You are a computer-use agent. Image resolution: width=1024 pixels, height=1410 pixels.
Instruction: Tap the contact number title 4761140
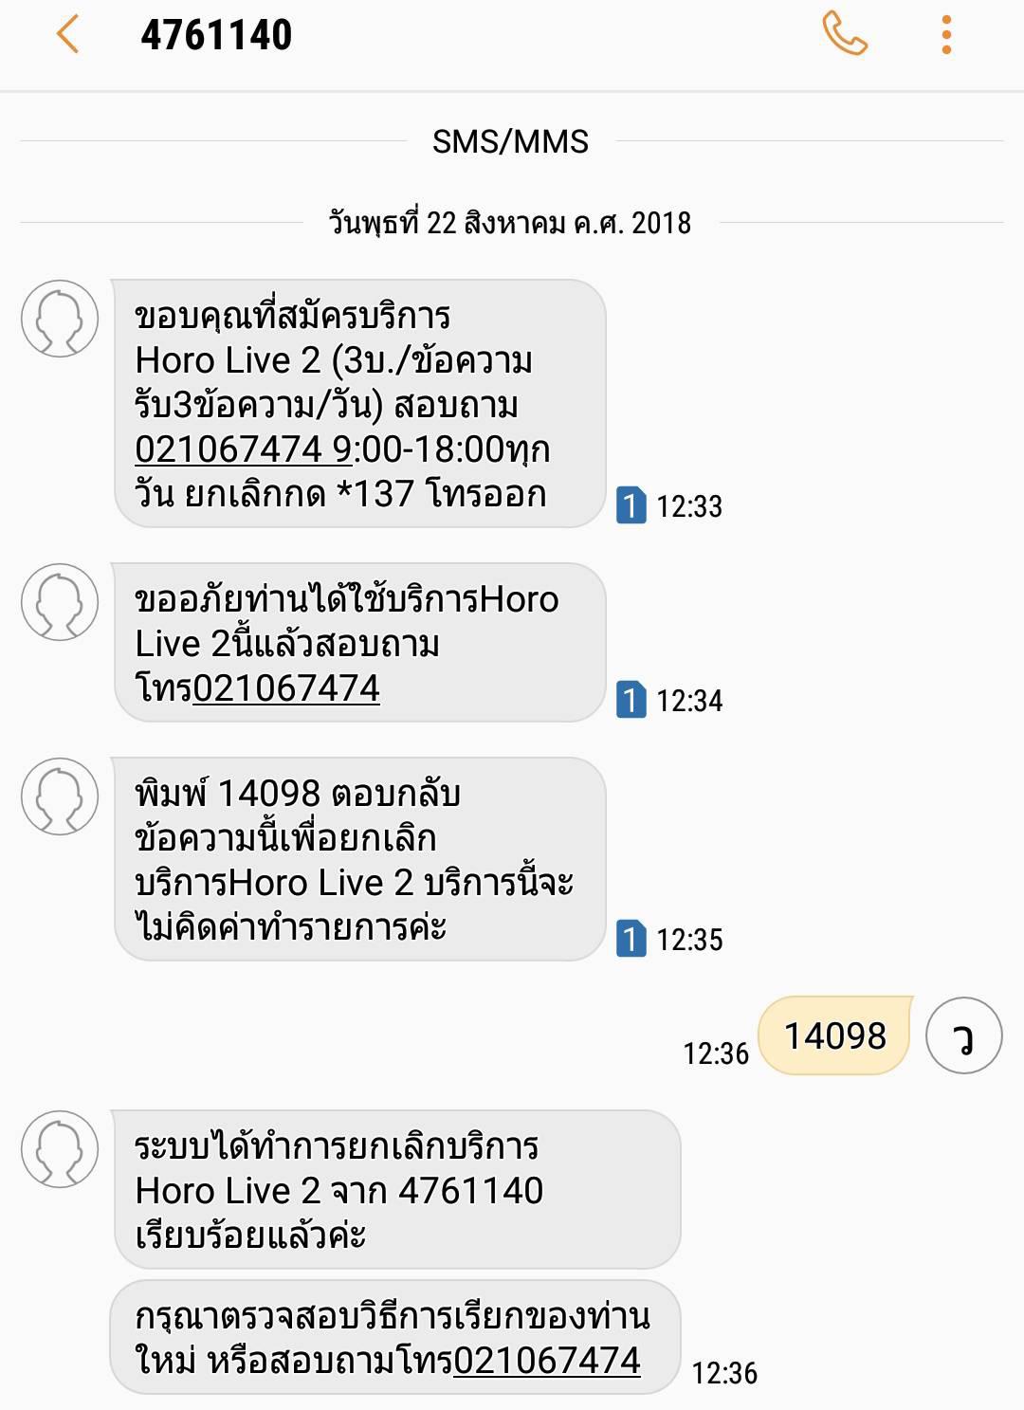pos(216,35)
